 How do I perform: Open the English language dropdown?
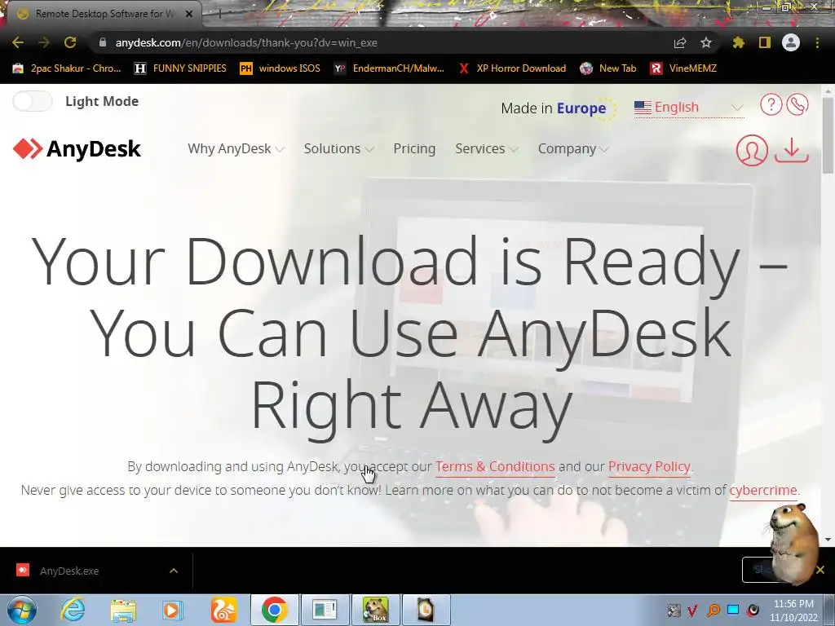click(x=688, y=108)
